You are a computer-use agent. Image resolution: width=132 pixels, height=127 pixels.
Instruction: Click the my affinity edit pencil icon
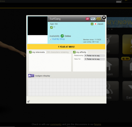(x=74, y=52)
